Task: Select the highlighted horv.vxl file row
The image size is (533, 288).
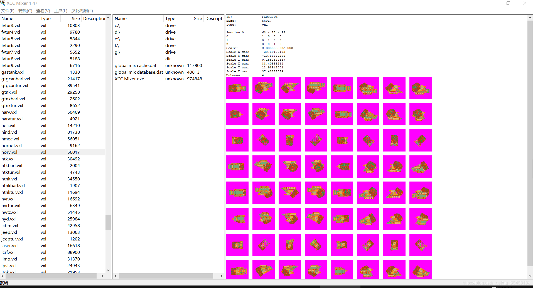Action: pyautogui.click(x=53, y=152)
